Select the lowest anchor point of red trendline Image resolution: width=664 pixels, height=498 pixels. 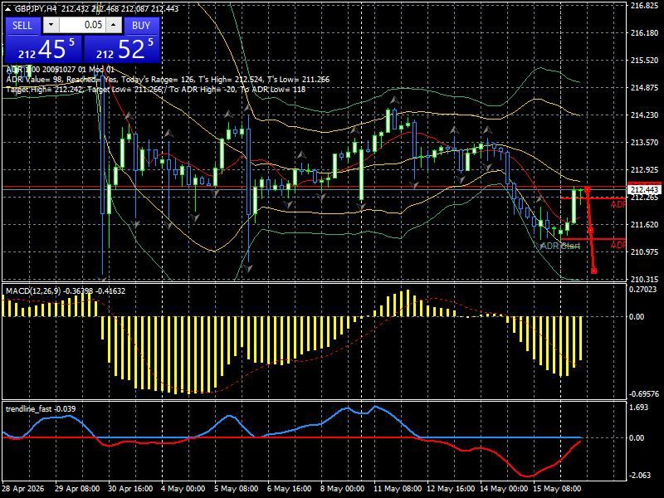(593, 271)
